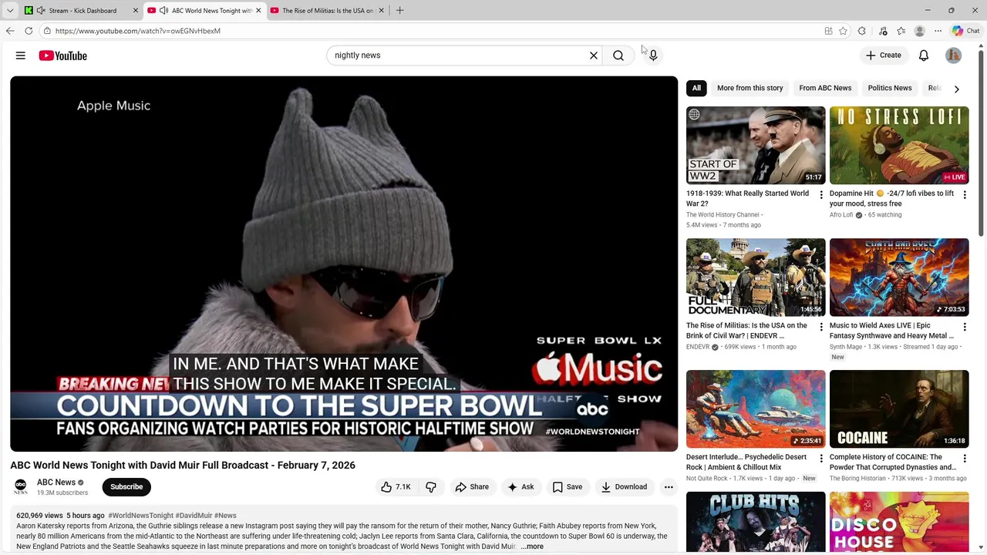Open Cocaine history video thumbnail
987x555 pixels.
coord(899,409)
